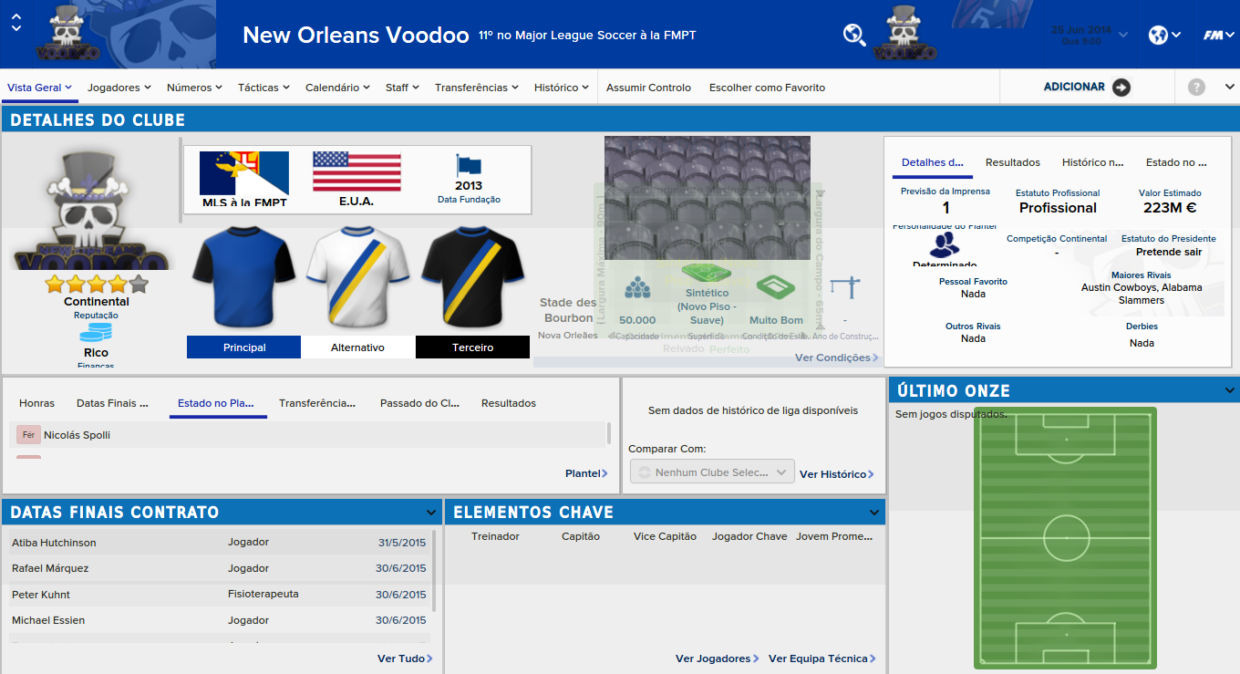Click the Reputação link under Continental
The width and height of the screenshot is (1240, 674).
coord(96,316)
